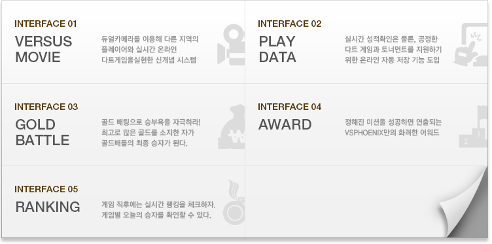
Task: Click the INTERFACE 04 label
Action: (290, 107)
